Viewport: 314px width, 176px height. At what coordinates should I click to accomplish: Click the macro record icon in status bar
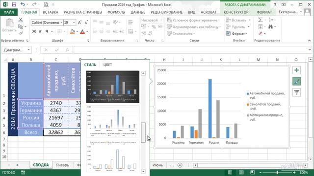pyautogui.click(x=23, y=173)
